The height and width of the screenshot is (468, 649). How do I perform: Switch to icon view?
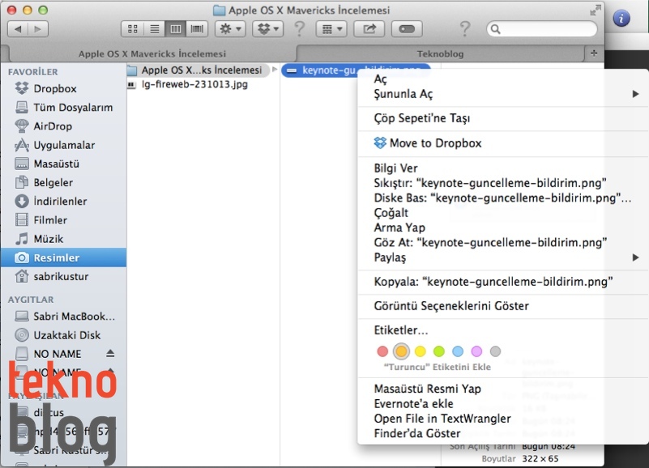pos(132,29)
